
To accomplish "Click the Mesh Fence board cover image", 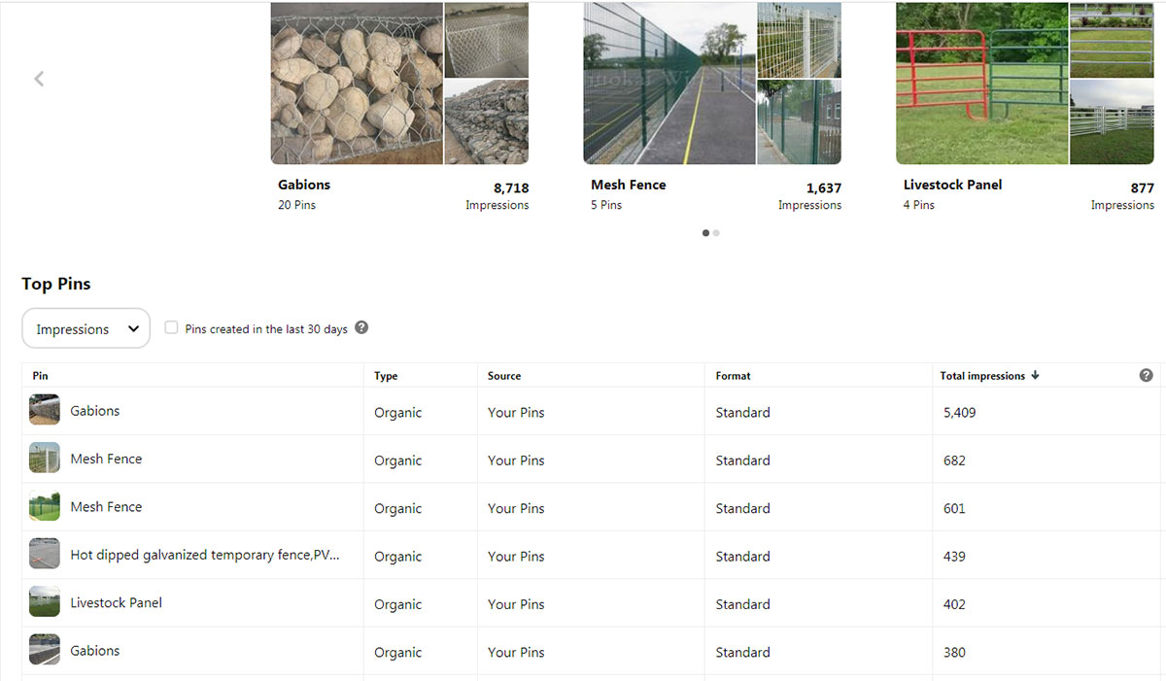I will (669, 83).
